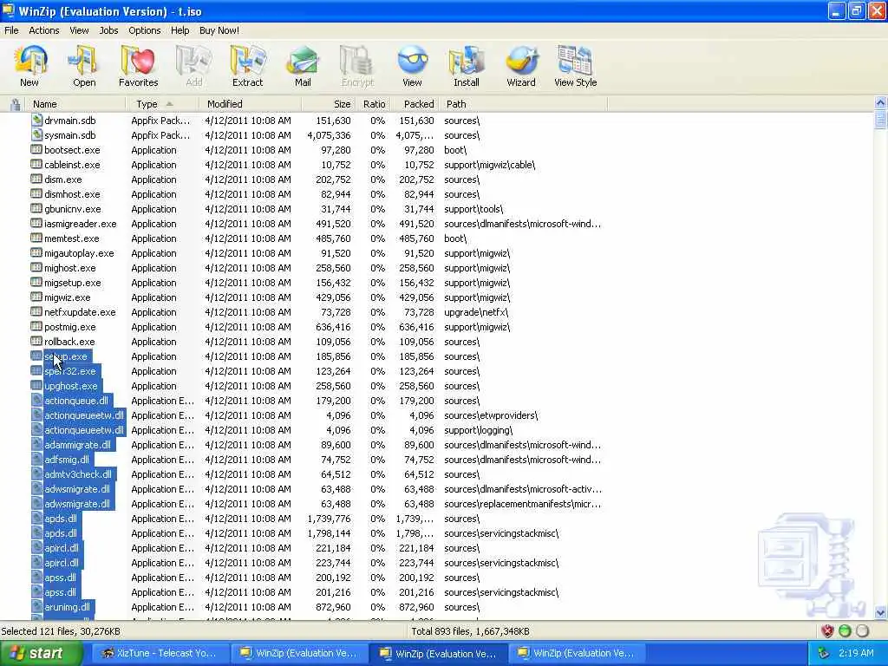
Task: Sort by the Ratio column header
Action: (x=372, y=104)
